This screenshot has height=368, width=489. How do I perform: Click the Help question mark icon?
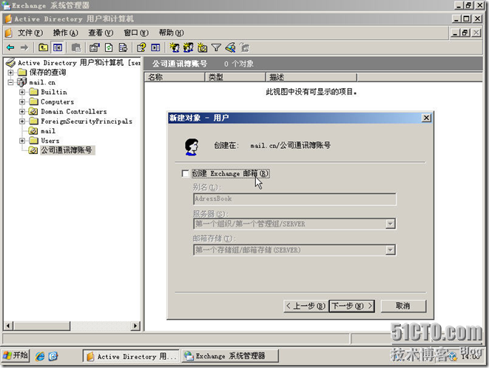[141, 47]
